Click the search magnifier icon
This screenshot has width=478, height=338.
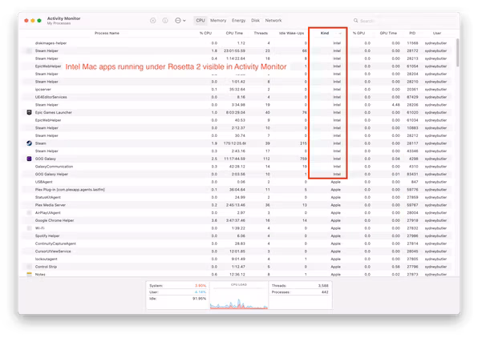coord(356,20)
